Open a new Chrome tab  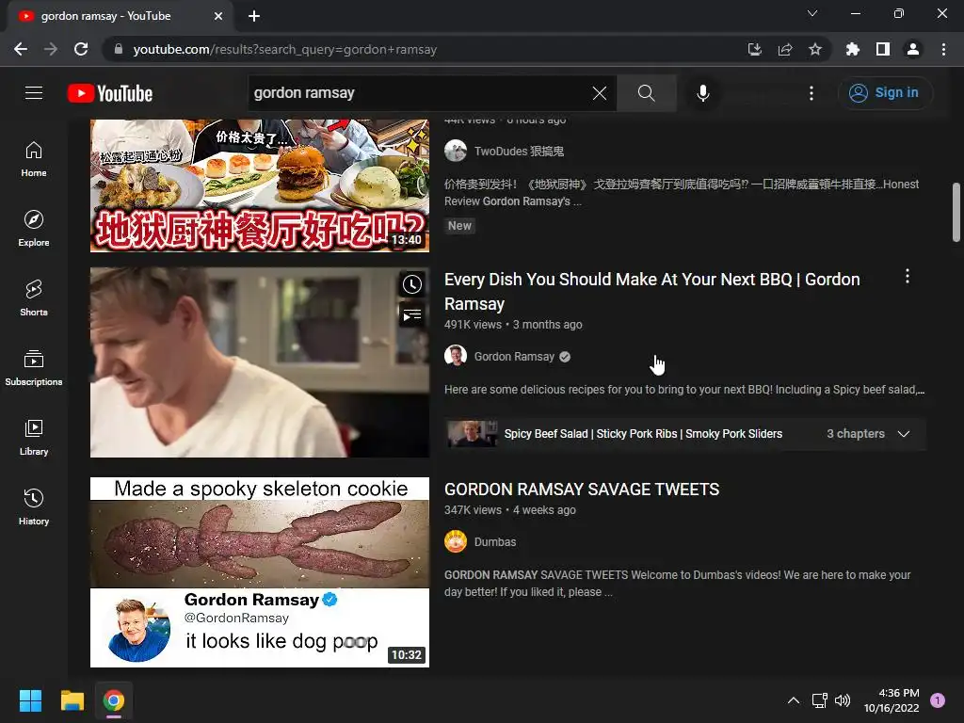(254, 16)
